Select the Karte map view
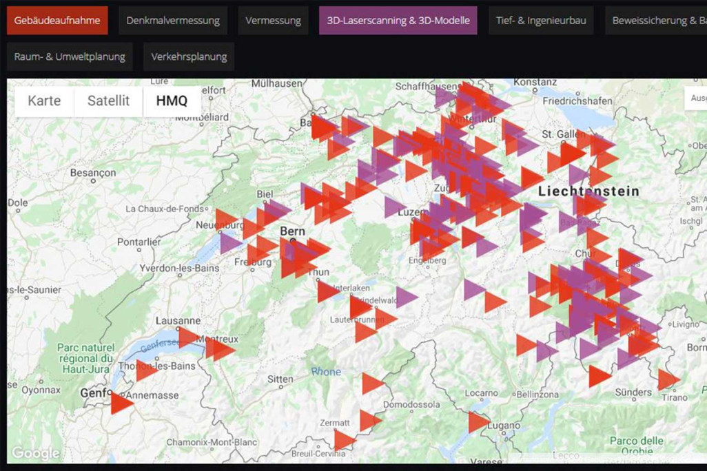Screen dimensions: 707x471 (43, 101)
